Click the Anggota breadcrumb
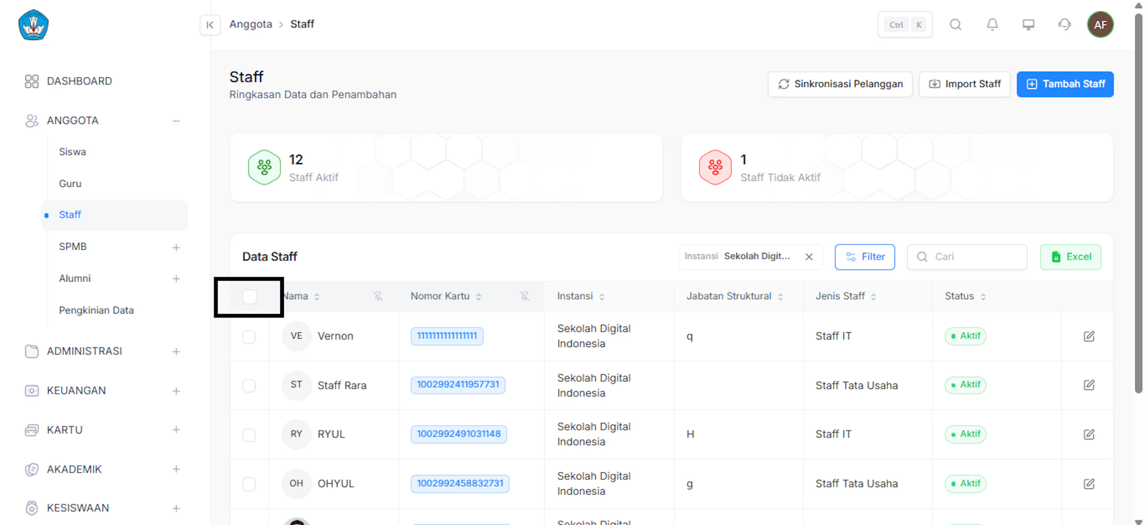The height and width of the screenshot is (525, 1145). coord(251,24)
